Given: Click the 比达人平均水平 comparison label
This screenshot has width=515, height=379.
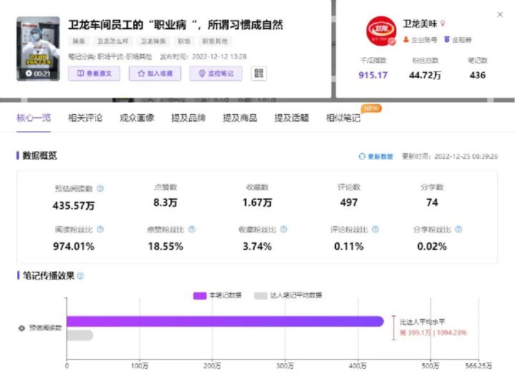Looking at the screenshot, I should click(x=423, y=322).
